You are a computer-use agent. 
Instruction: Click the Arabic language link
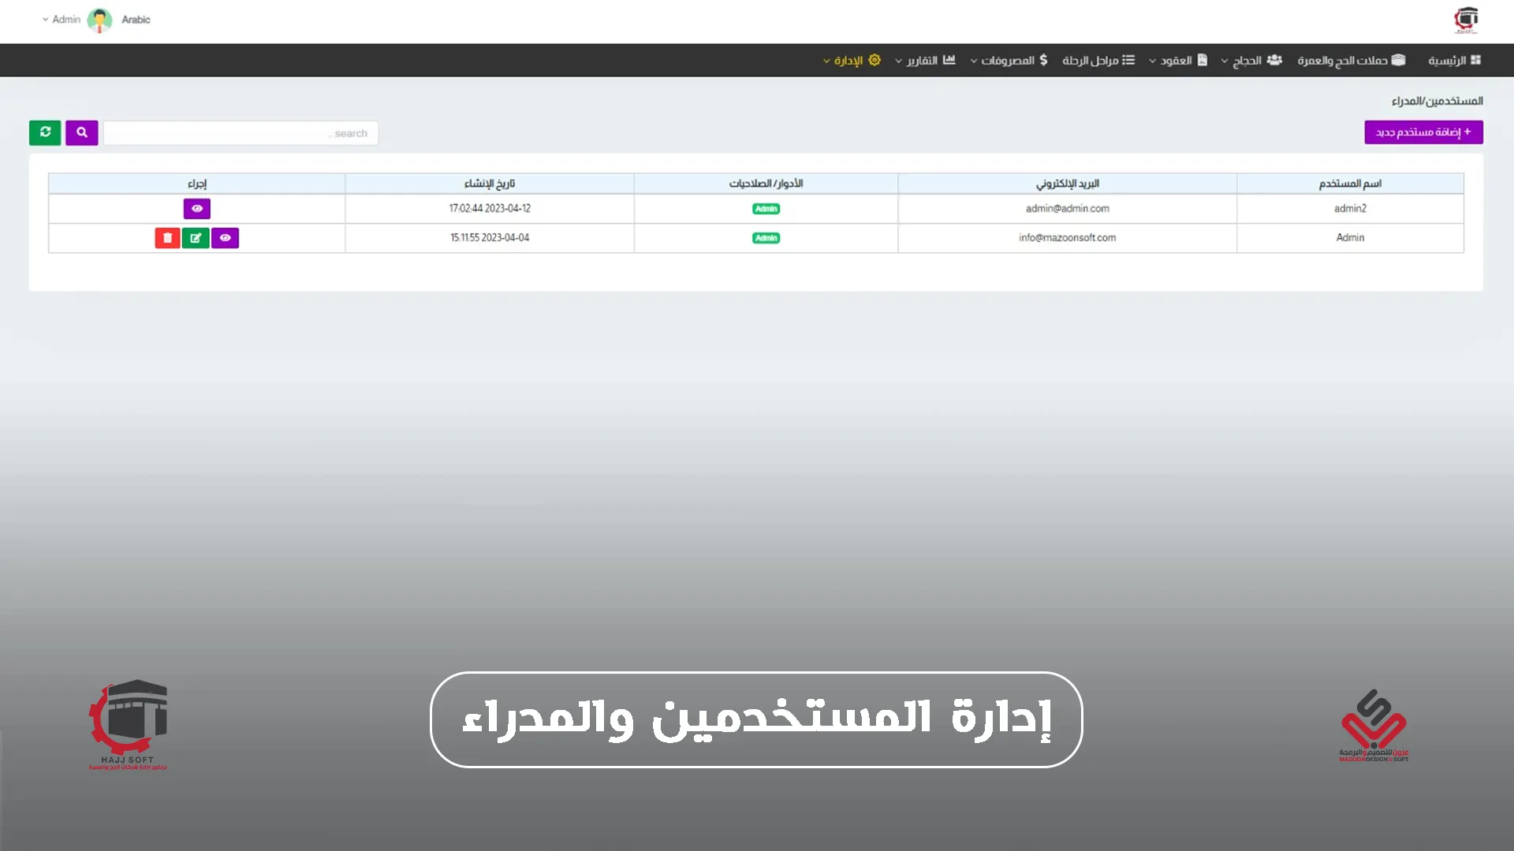coord(136,20)
